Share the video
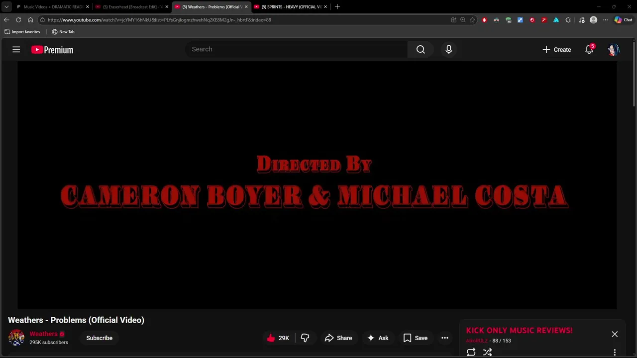 [x=338, y=338]
